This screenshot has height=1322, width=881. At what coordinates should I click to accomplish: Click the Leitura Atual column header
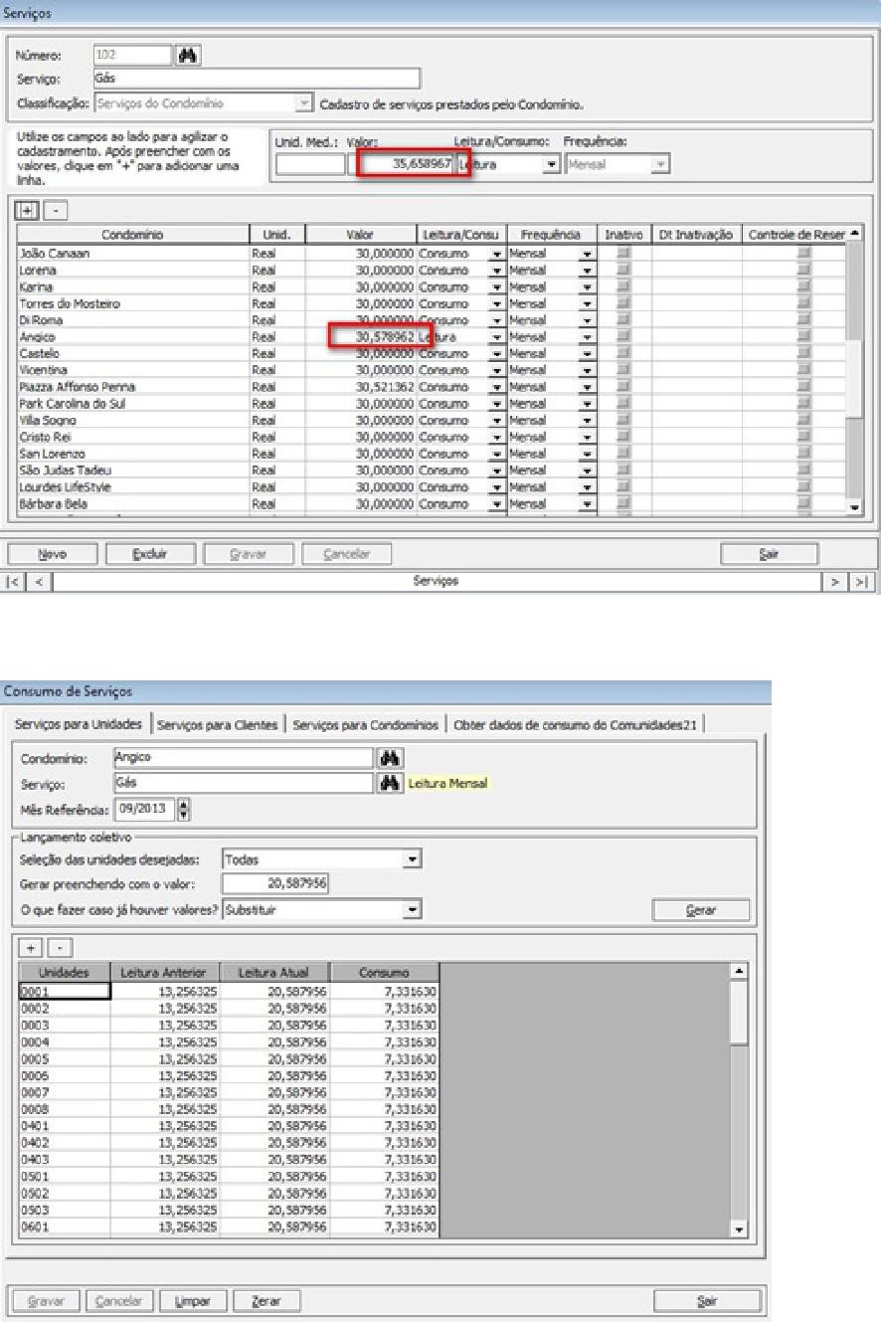[274, 971]
